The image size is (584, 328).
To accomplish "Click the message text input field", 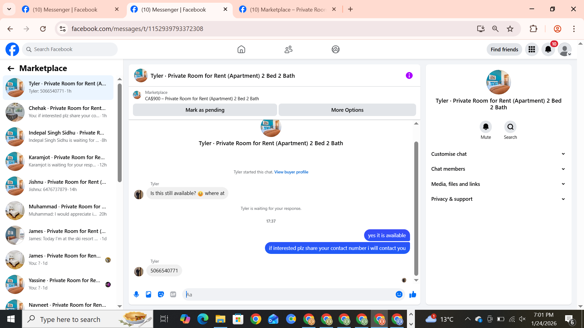I will tap(289, 294).
